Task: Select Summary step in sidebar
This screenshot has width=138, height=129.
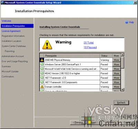Action: click(x=6, y=66)
